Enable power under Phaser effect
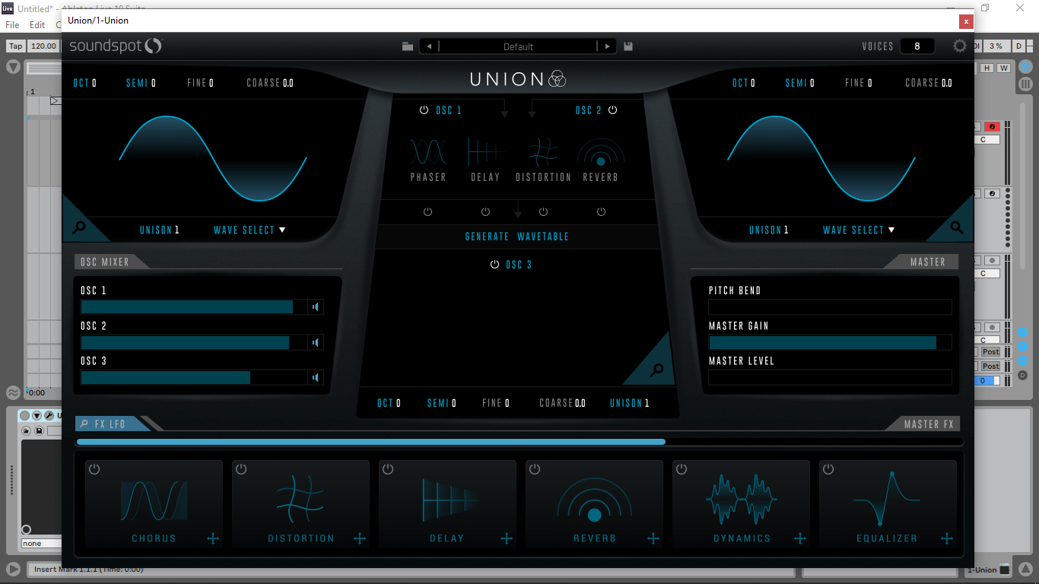Screen dimensions: 1039x584 click(x=427, y=211)
